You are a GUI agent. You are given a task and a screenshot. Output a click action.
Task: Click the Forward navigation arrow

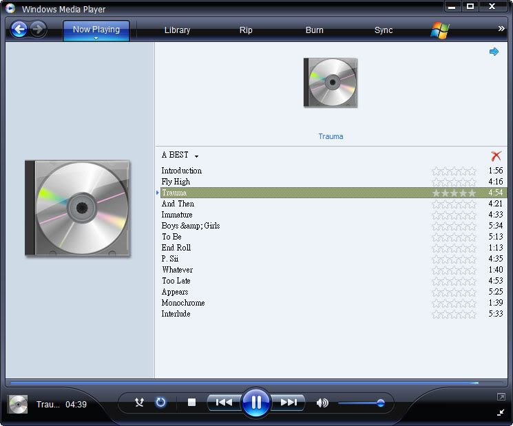click(38, 30)
